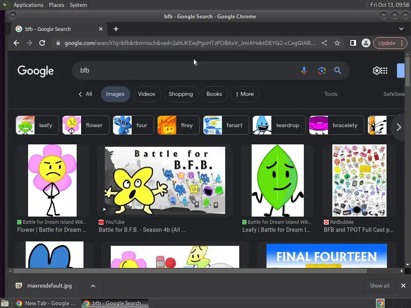411x308 pixels.
Task: Open Chrome three-dot menu
Action: pyautogui.click(x=402, y=43)
